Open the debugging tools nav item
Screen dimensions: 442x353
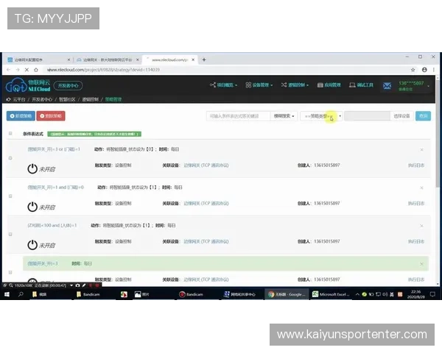point(361,85)
